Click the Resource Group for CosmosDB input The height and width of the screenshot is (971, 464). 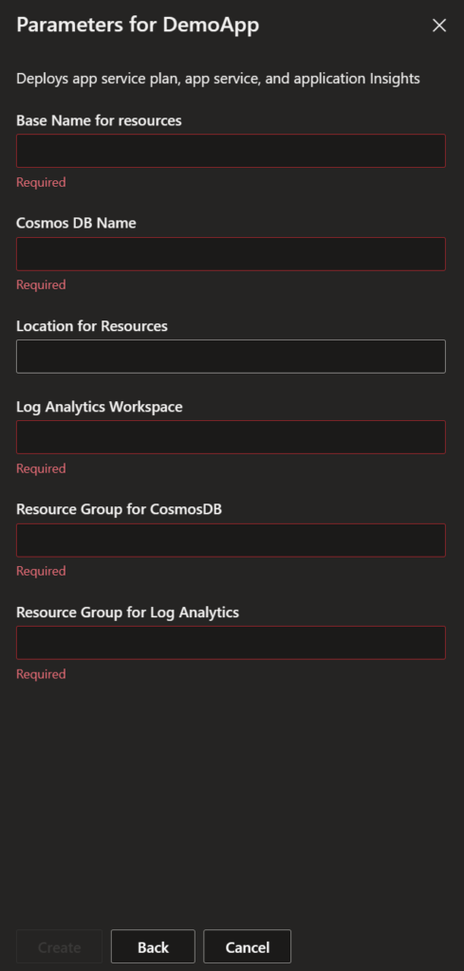pos(231,540)
